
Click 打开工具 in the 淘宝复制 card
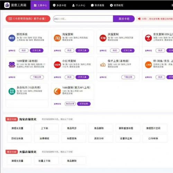pos(82,51)
